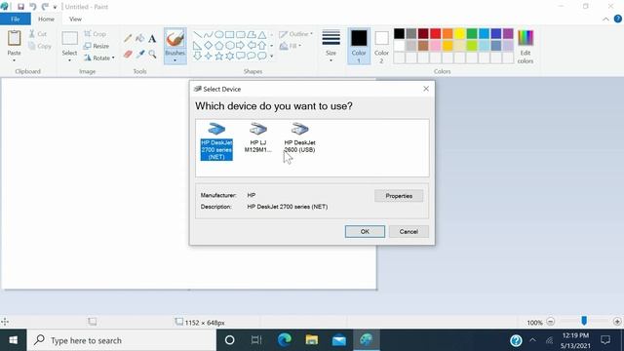Open Edit colors dialog
624x351 pixels.
pos(526,46)
